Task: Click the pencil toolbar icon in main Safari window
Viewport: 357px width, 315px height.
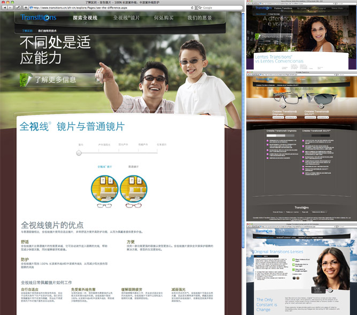Action: 18,7
